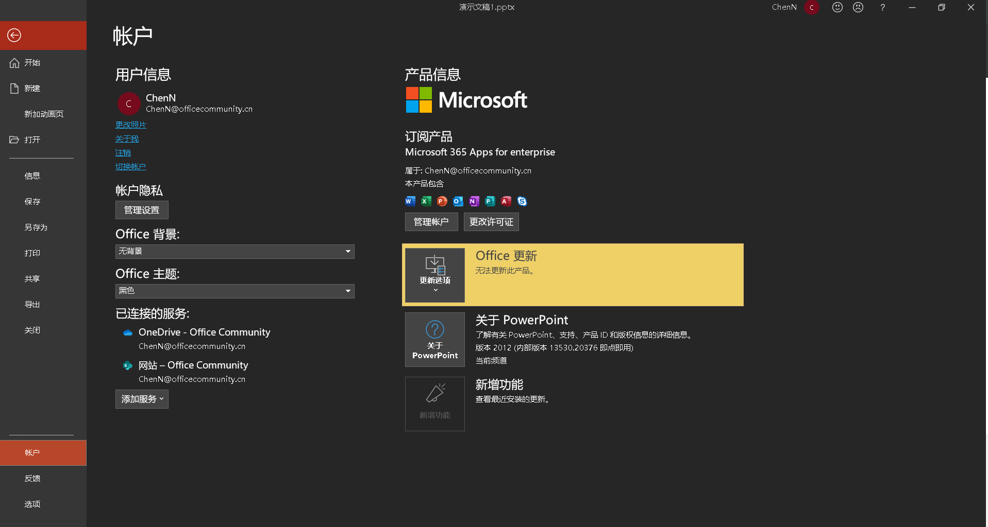Click the 更改许可证 button
The width and height of the screenshot is (988, 527).
click(491, 222)
